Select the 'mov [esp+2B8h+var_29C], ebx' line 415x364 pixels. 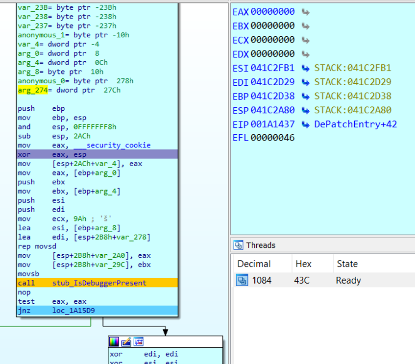(84, 265)
